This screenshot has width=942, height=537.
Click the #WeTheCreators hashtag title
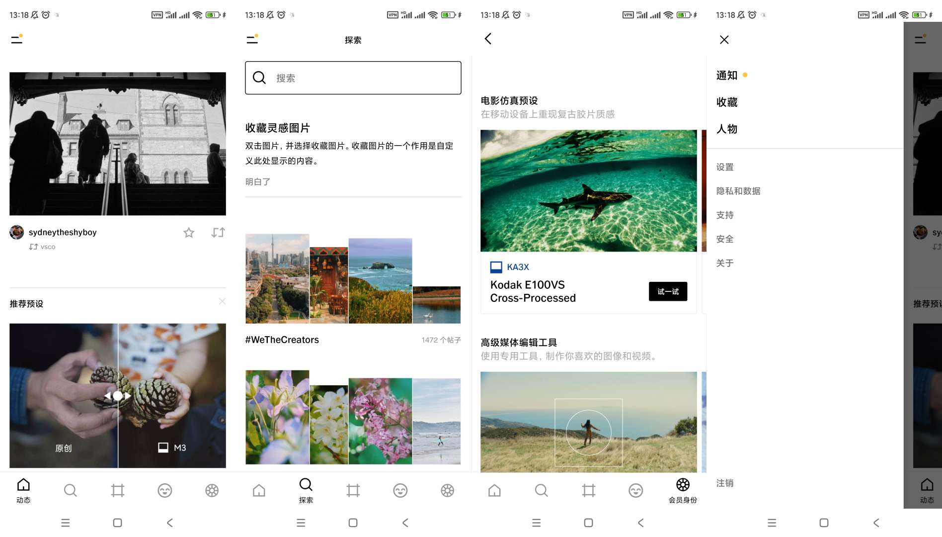[282, 340]
